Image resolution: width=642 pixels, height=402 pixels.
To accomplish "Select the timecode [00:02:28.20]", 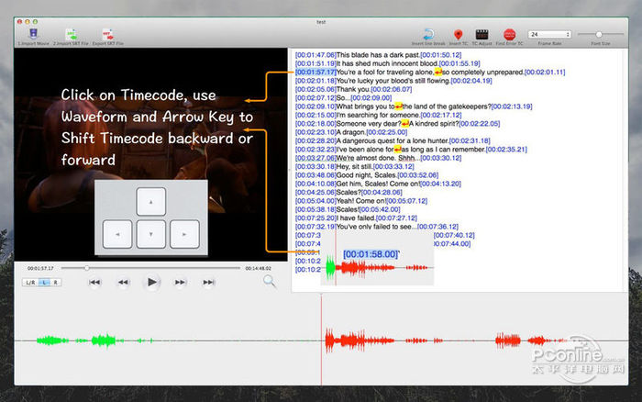I will click(x=315, y=141).
